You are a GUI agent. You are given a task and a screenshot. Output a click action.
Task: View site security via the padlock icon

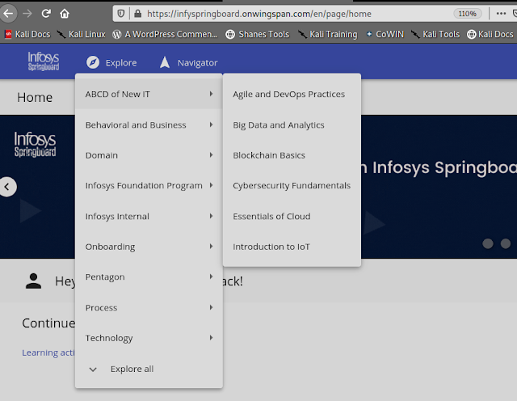(x=138, y=14)
